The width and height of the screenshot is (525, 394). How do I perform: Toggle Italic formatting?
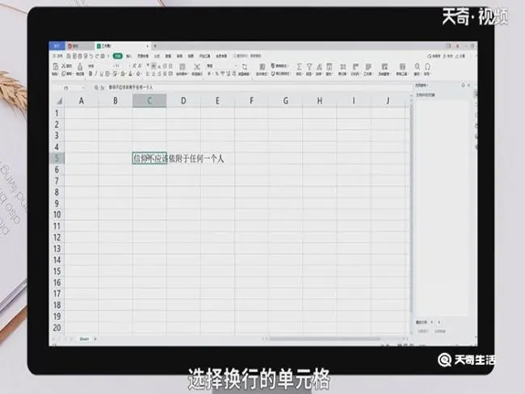96,73
